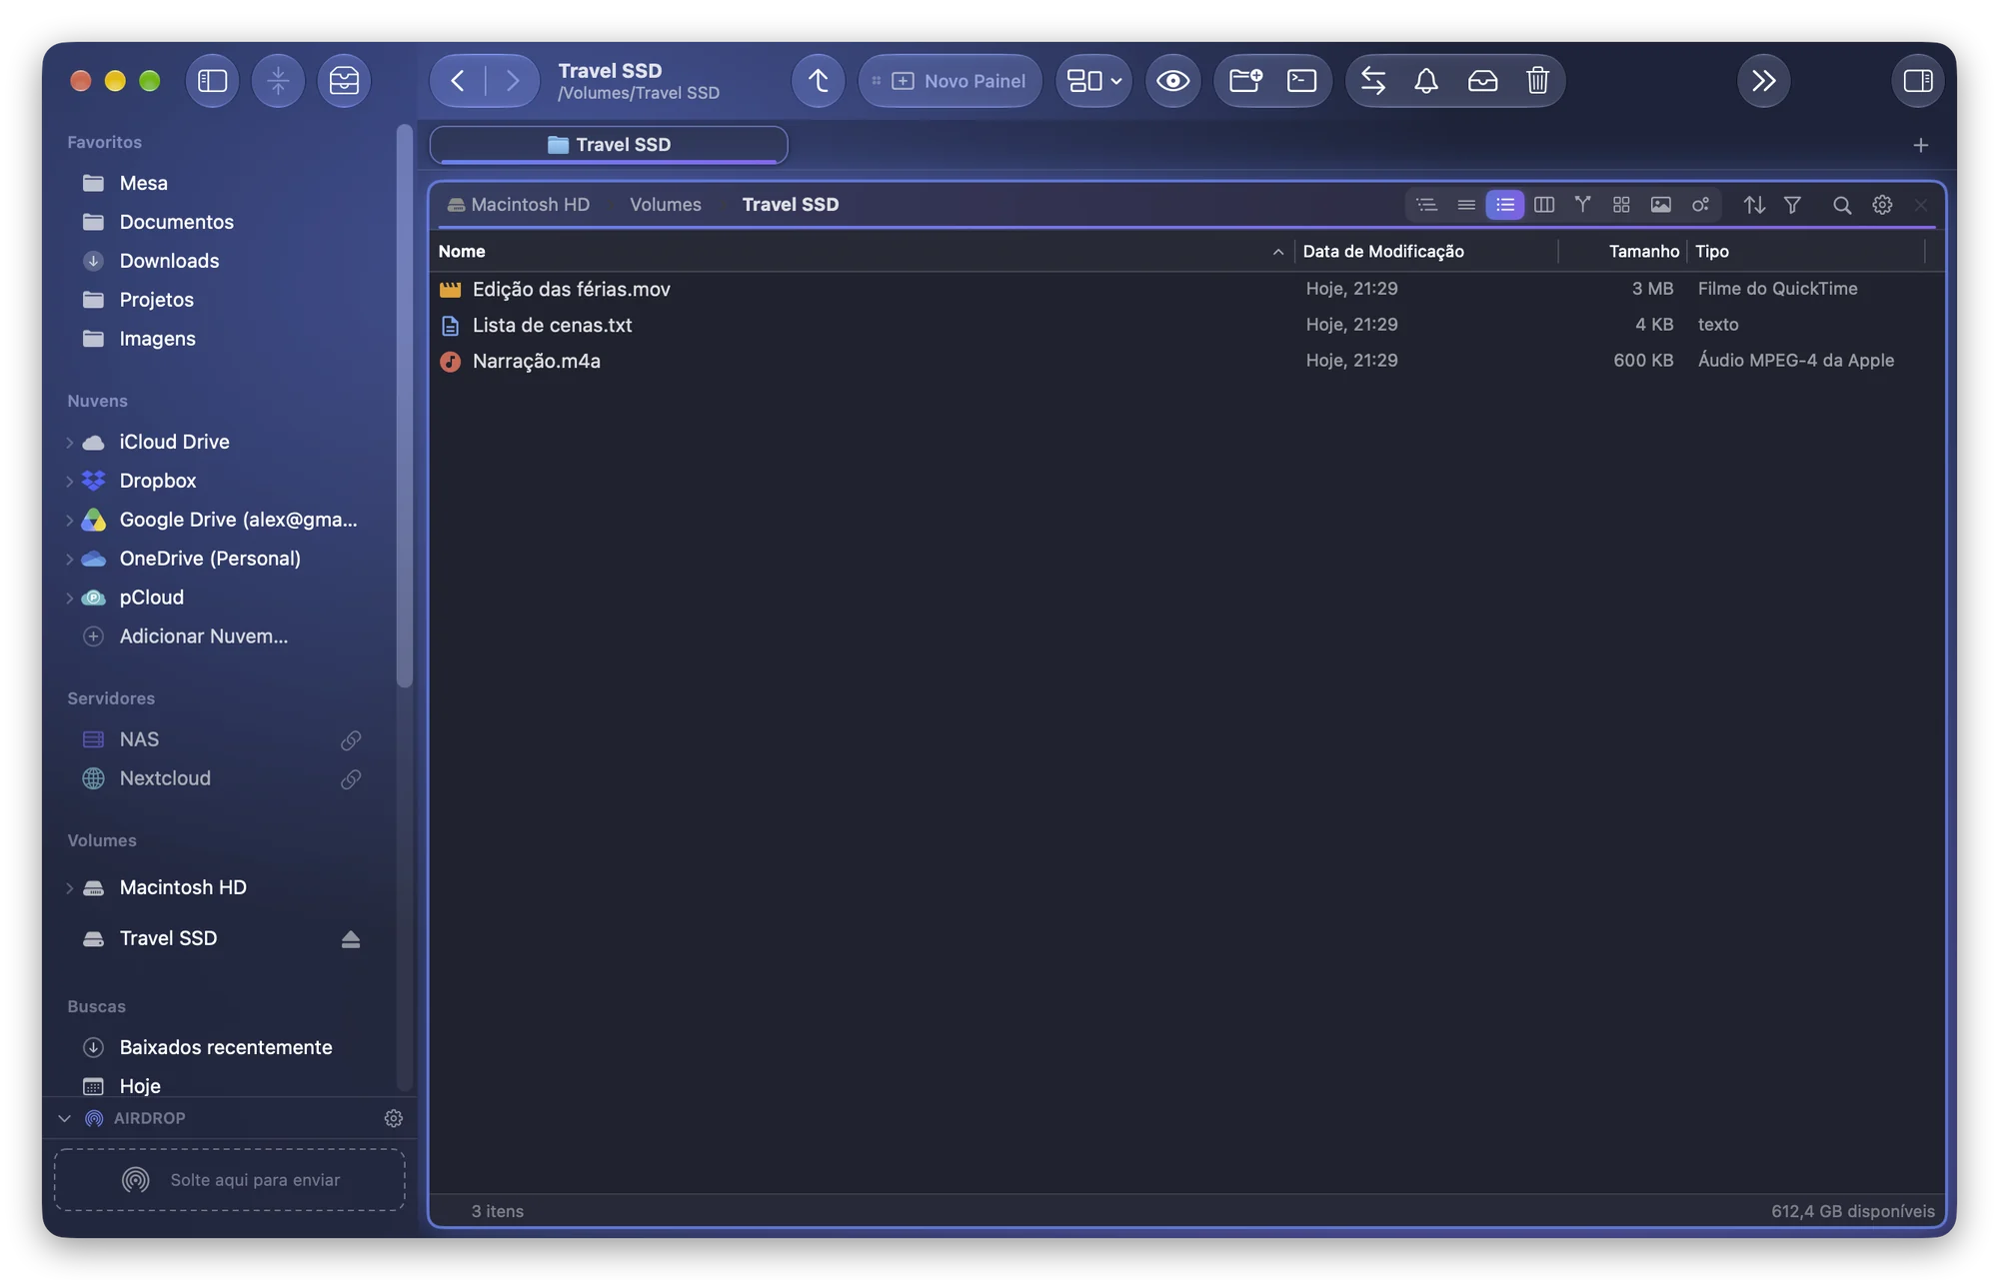This screenshot has height=1280, width=1999.
Task: Click the snowflake freeze icon in toolbar
Action: pos(278,81)
